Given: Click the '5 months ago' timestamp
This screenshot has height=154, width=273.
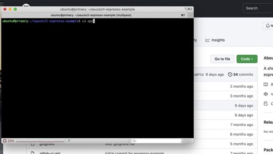Looking at the screenshot, I should (x=241, y=144).
